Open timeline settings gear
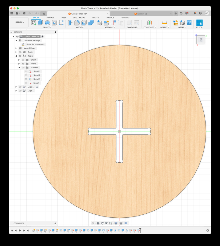 208,230
